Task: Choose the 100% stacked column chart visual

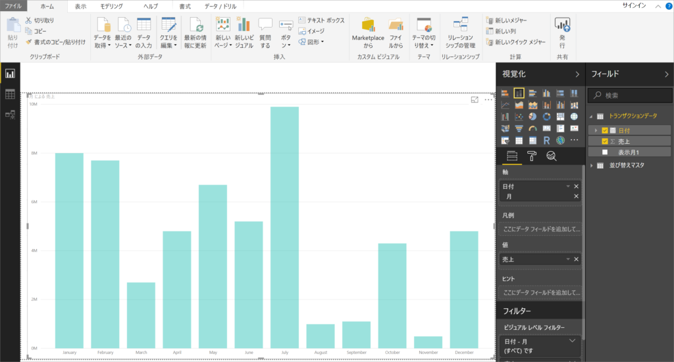Action: [x=574, y=93]
